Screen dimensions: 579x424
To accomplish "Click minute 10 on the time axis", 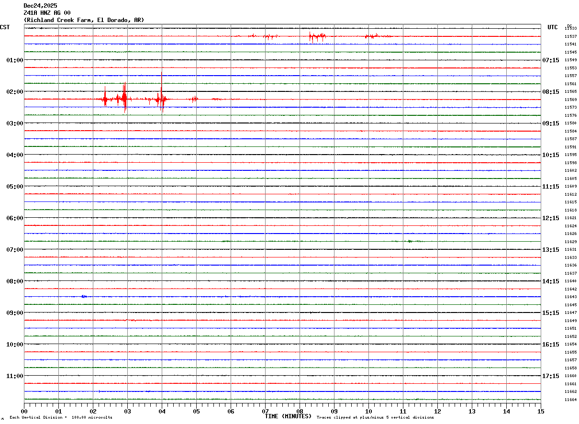I will point(368,411).
